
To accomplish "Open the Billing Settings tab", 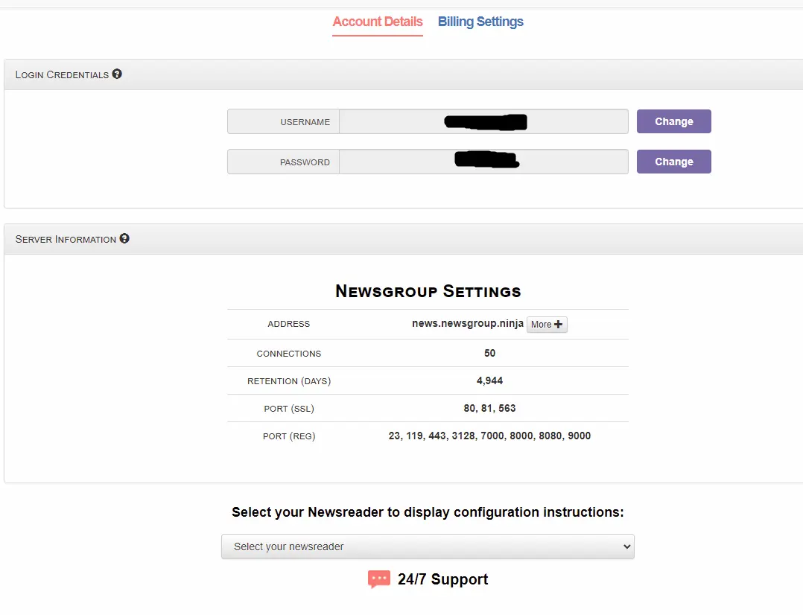I will (480, 22).
